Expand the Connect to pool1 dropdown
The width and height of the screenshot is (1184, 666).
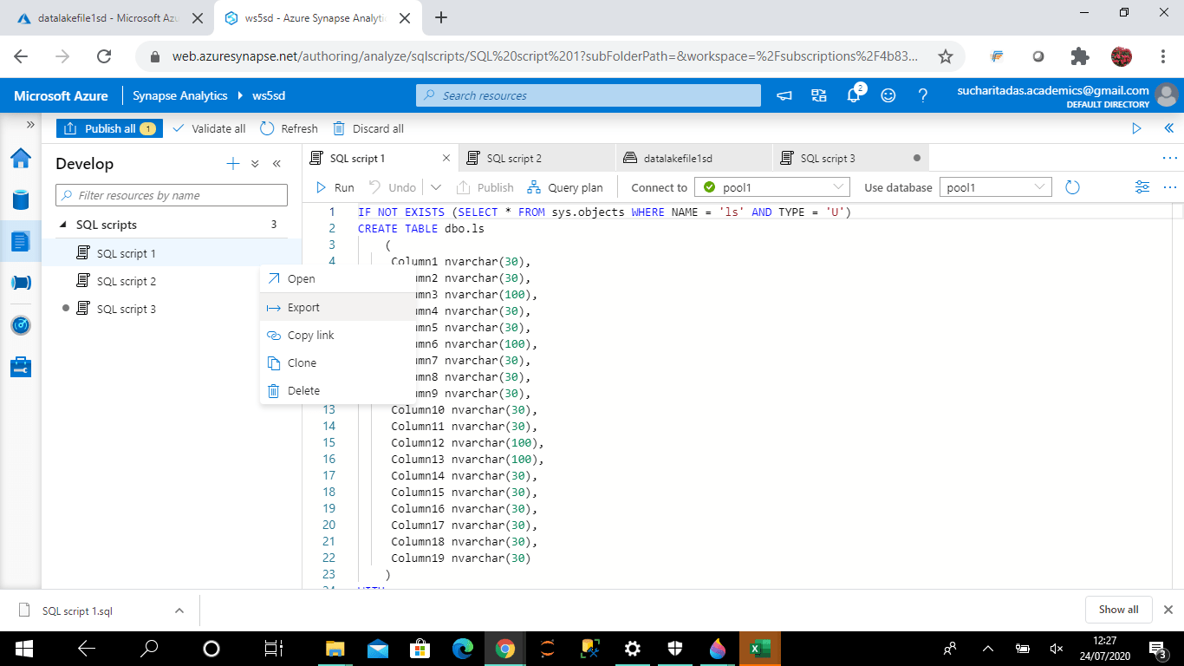[x=772, y=187]
